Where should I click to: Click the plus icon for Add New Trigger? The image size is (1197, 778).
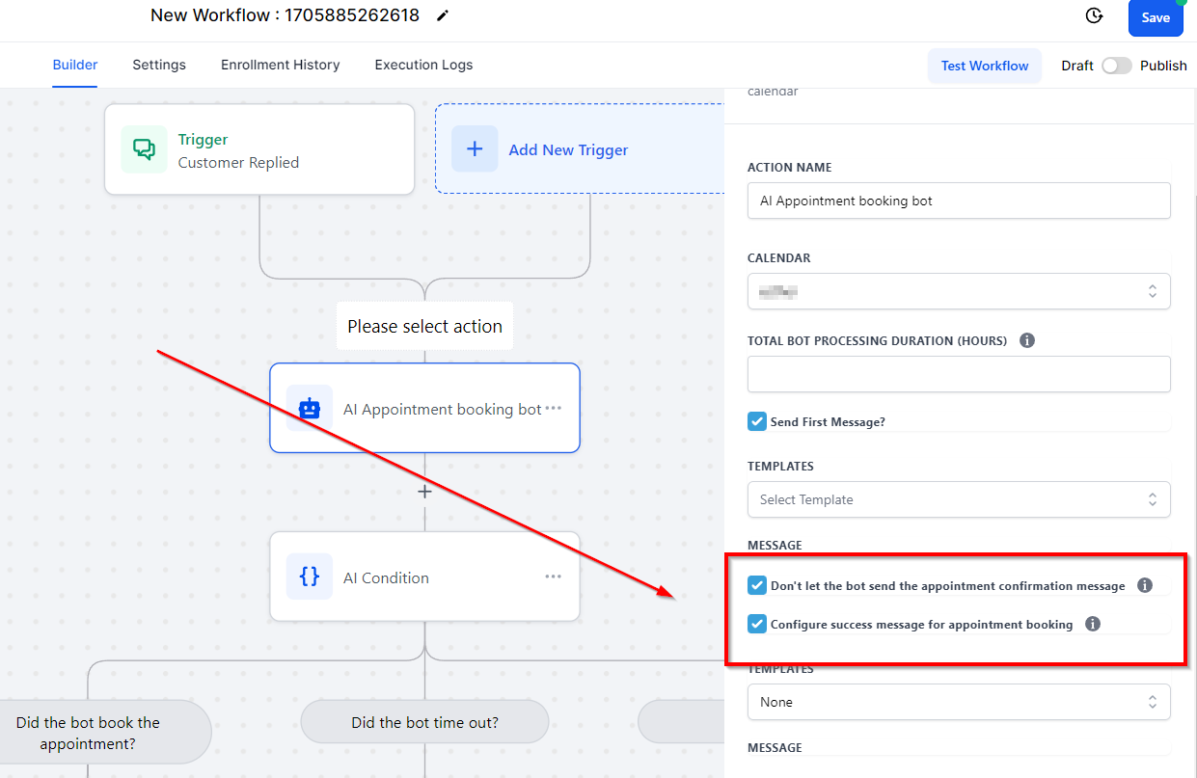tap(475, 149)
